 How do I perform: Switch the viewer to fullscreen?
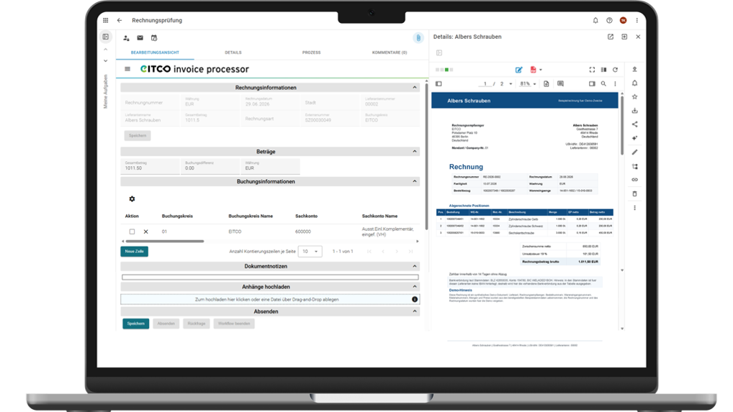[592, 70]
